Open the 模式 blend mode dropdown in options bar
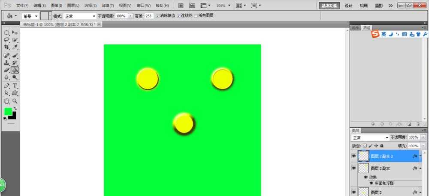The width and height of the screenshot is (429, 196). point(80,16)
